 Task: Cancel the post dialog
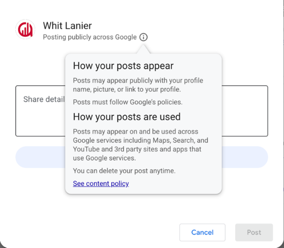(202, 232)
